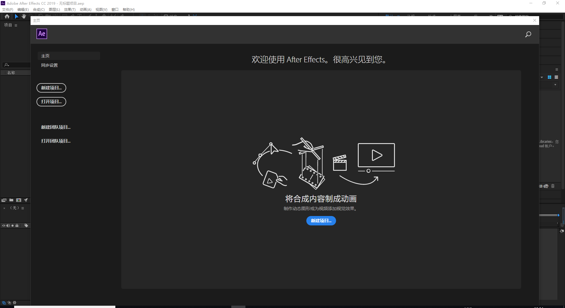Viewport: 565px width, 308px height.
Task: Click the After Effects icon in title bar
Action: (x=3, y=3)
